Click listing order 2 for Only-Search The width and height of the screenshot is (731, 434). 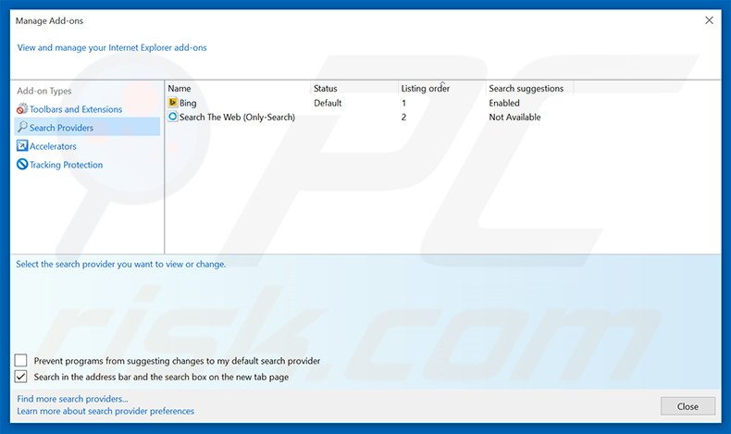pyautogui.click(x=403, y=118)
